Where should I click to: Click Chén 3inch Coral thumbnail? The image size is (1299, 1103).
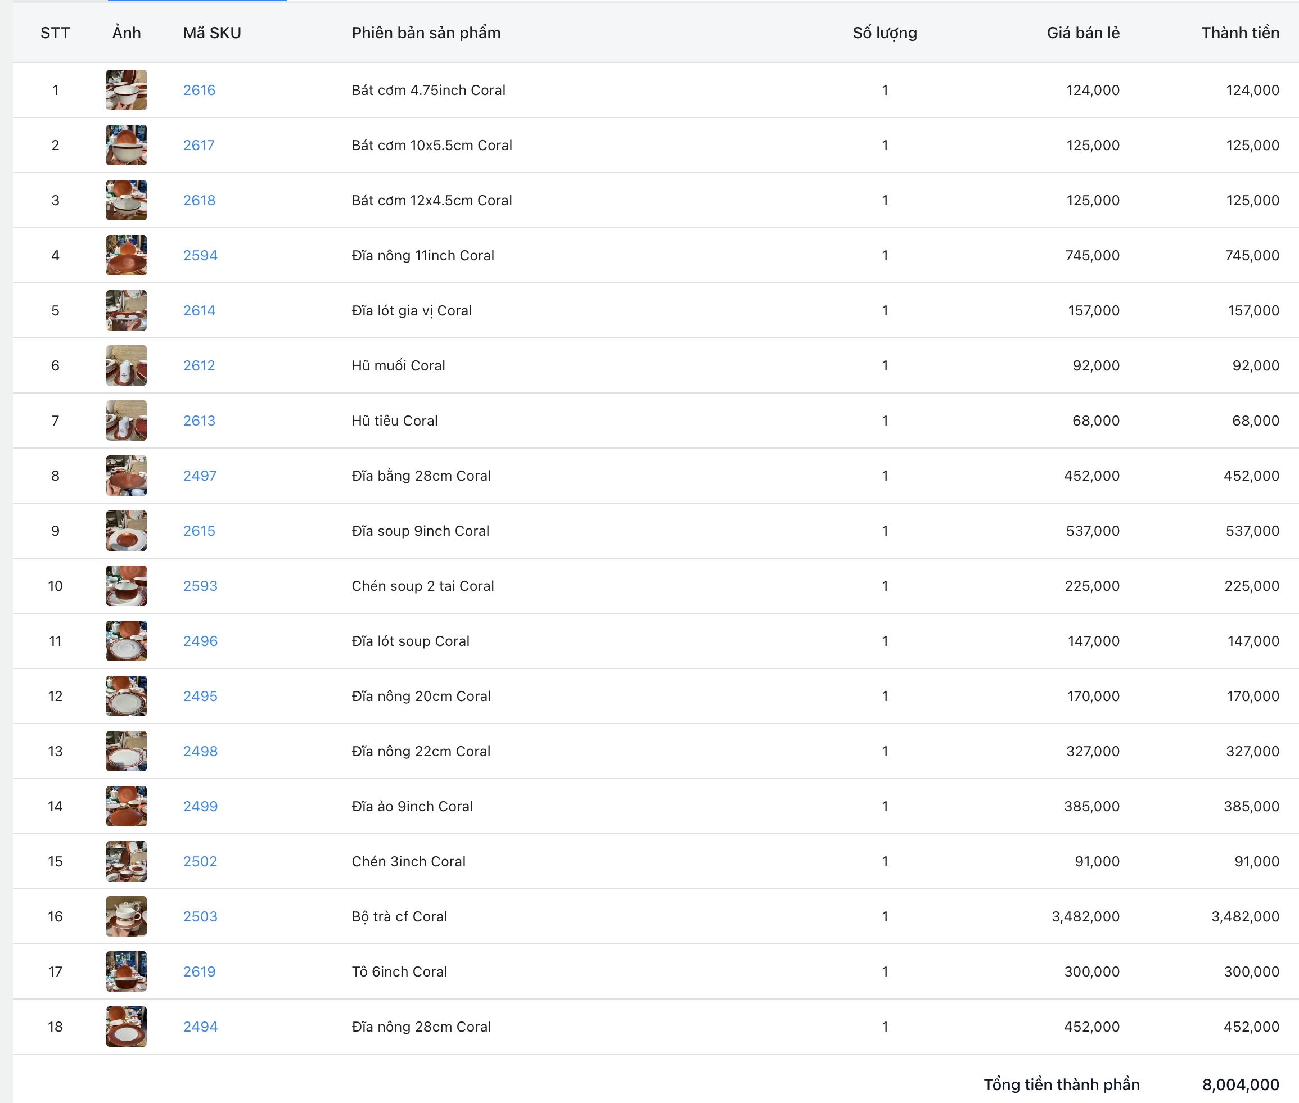(127, 861)
